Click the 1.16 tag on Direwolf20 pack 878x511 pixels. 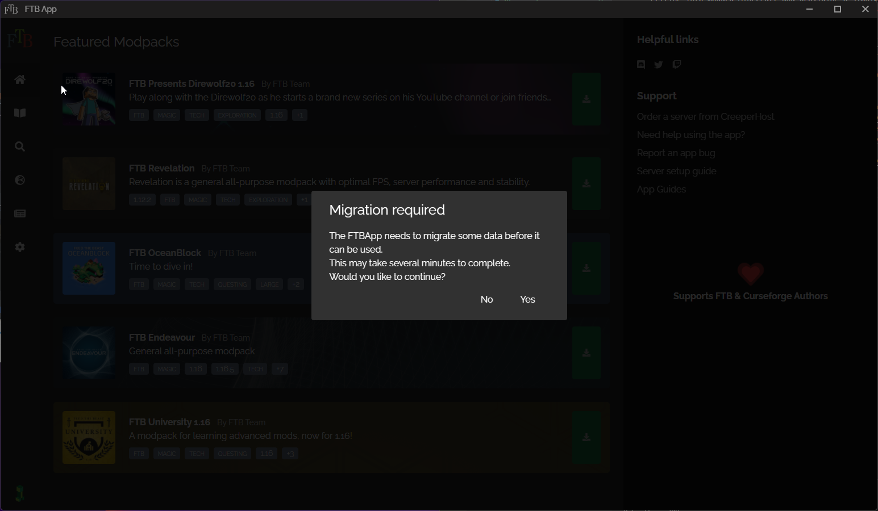[x=276, y=115]
